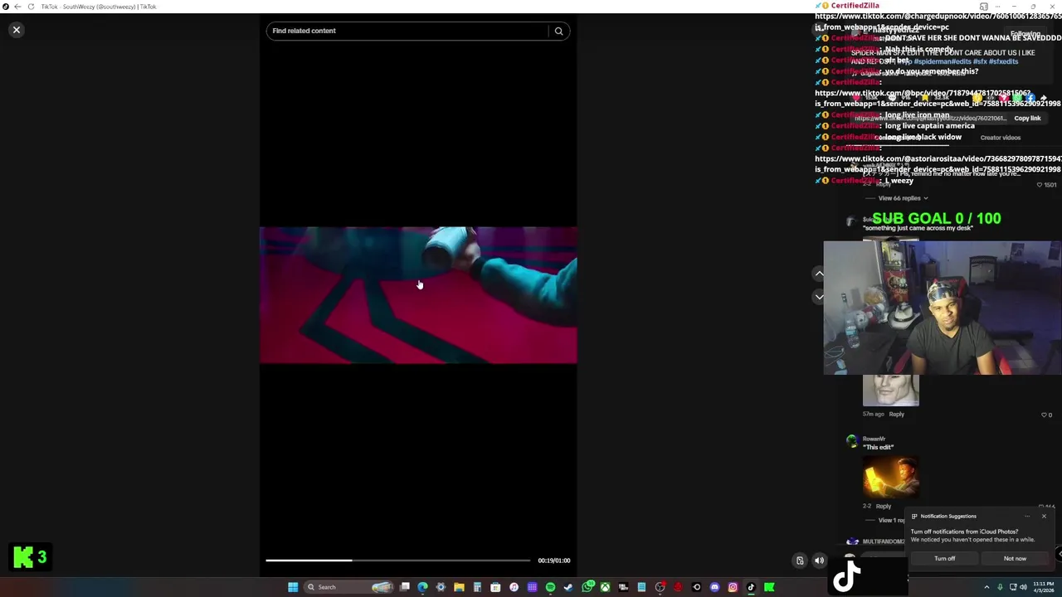Go to the previous video with the up arrow
Viewport: 1062px width, 597px height.
(x=819, y=274)
